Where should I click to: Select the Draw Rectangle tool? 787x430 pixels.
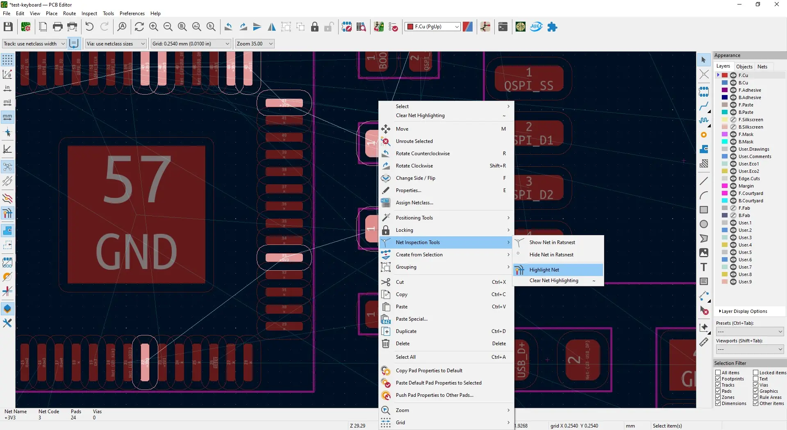pos(704,210)
